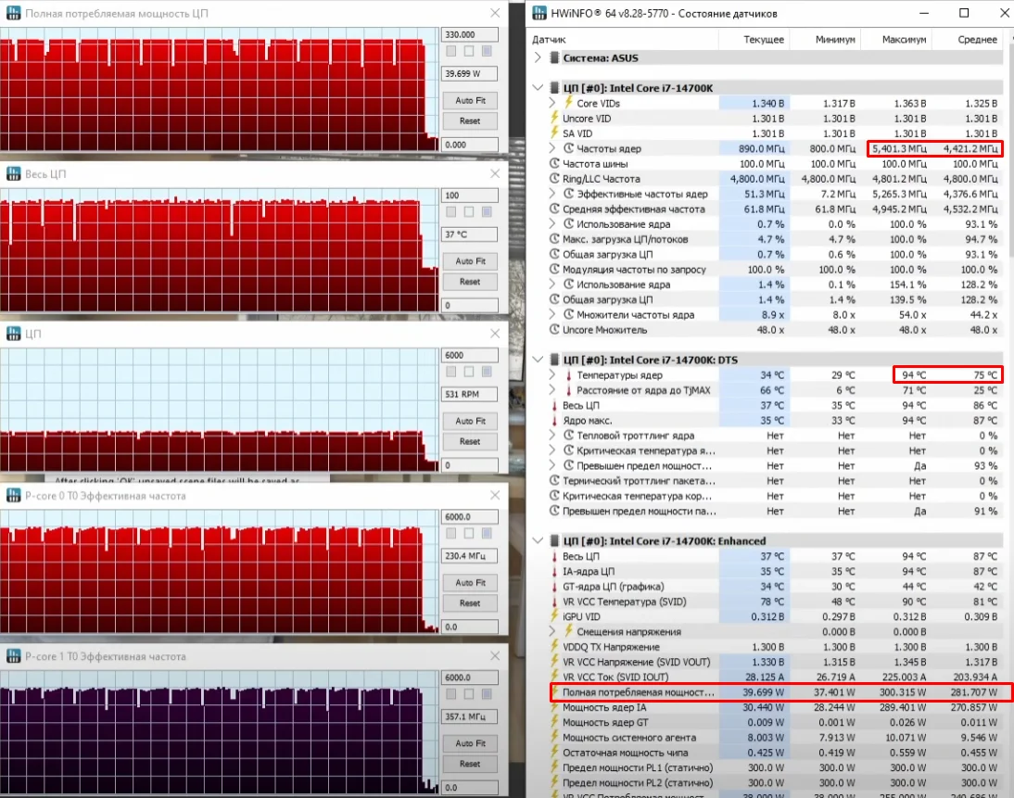Open the color swatch in the Полная потребляемая мощность ЦП graph

tap(487, 51)
